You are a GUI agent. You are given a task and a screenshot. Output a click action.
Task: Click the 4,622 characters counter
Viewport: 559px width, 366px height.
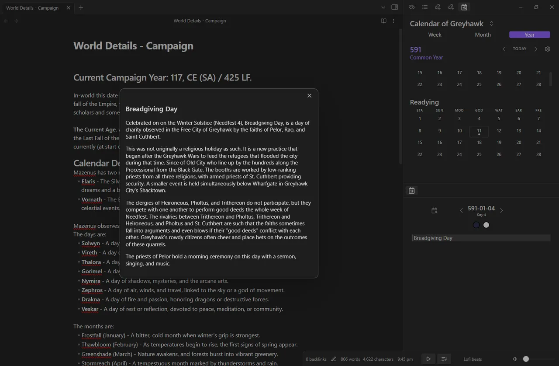point(378,359)
